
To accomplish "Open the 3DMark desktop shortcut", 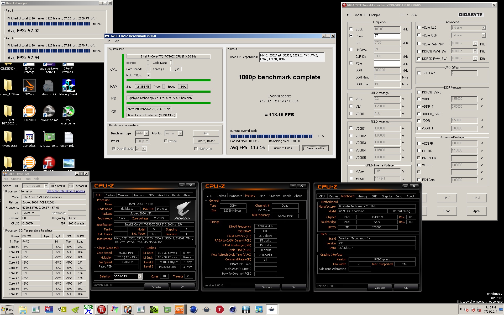I will pyautogui.click(x=29, y=88).
